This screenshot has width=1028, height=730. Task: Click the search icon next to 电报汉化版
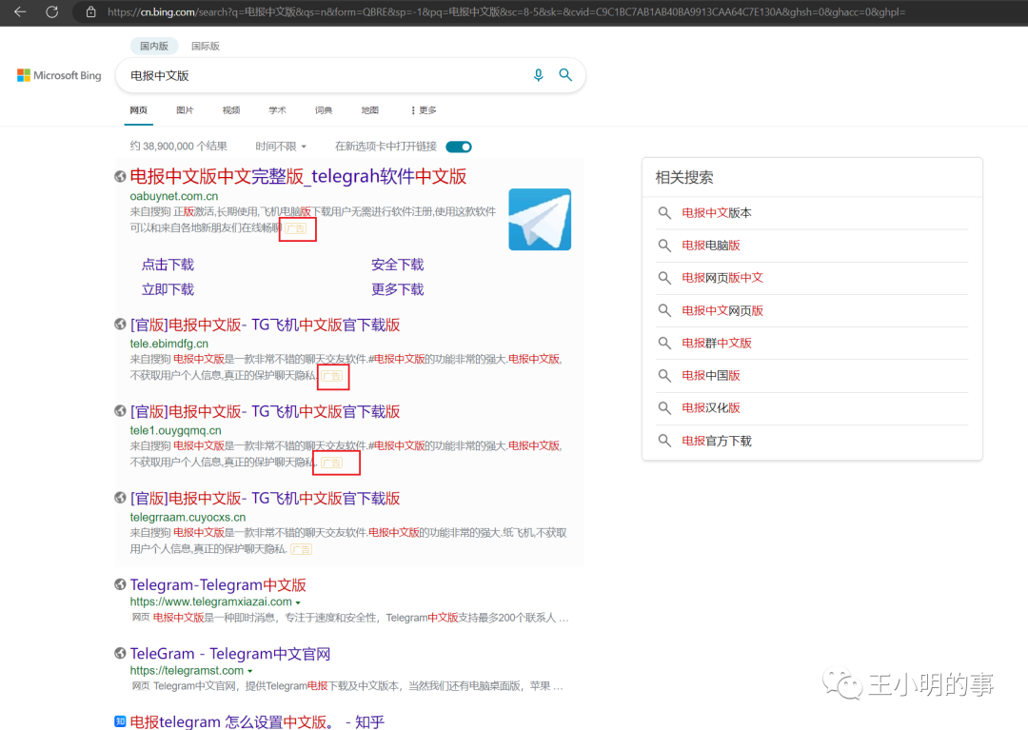coord(664,407)
